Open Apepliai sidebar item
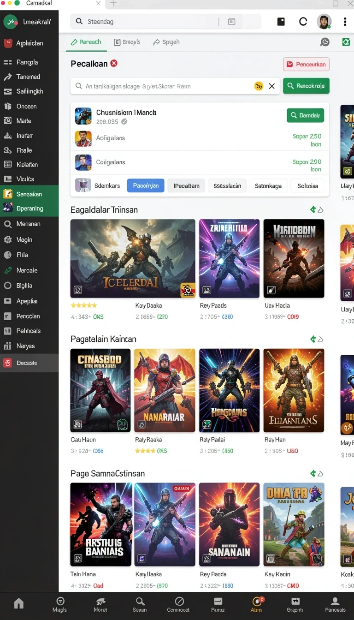 [x=29, y=301]
